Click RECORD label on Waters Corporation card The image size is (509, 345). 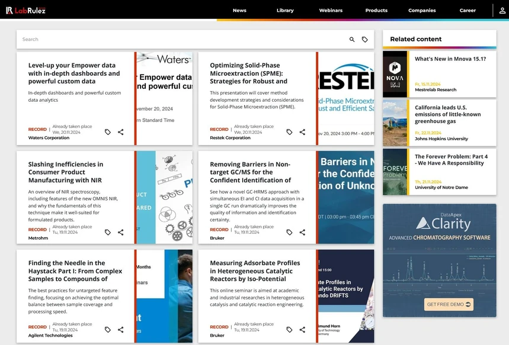[x=37, y=130]
